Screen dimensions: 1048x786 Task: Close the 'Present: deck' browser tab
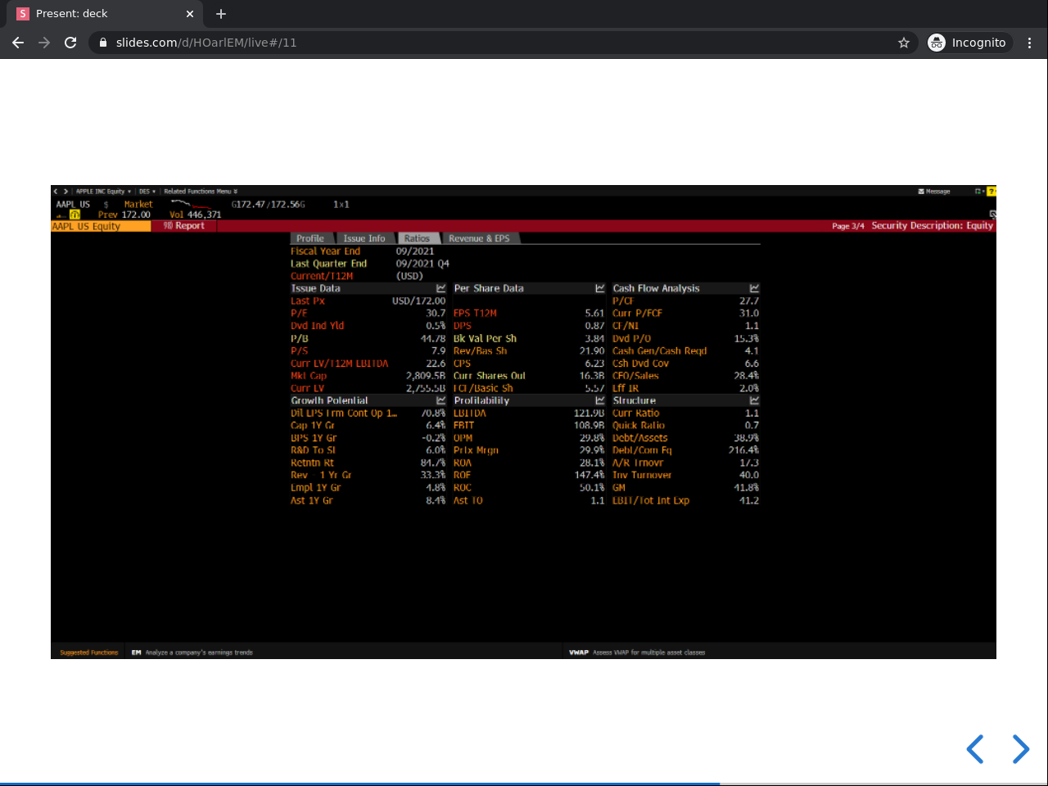pyautogui.click(x=190, y=14)
